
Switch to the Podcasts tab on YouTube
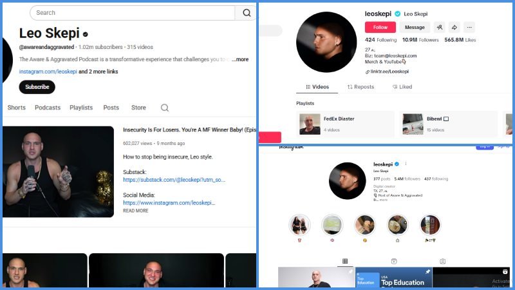(x=48, y=108)
